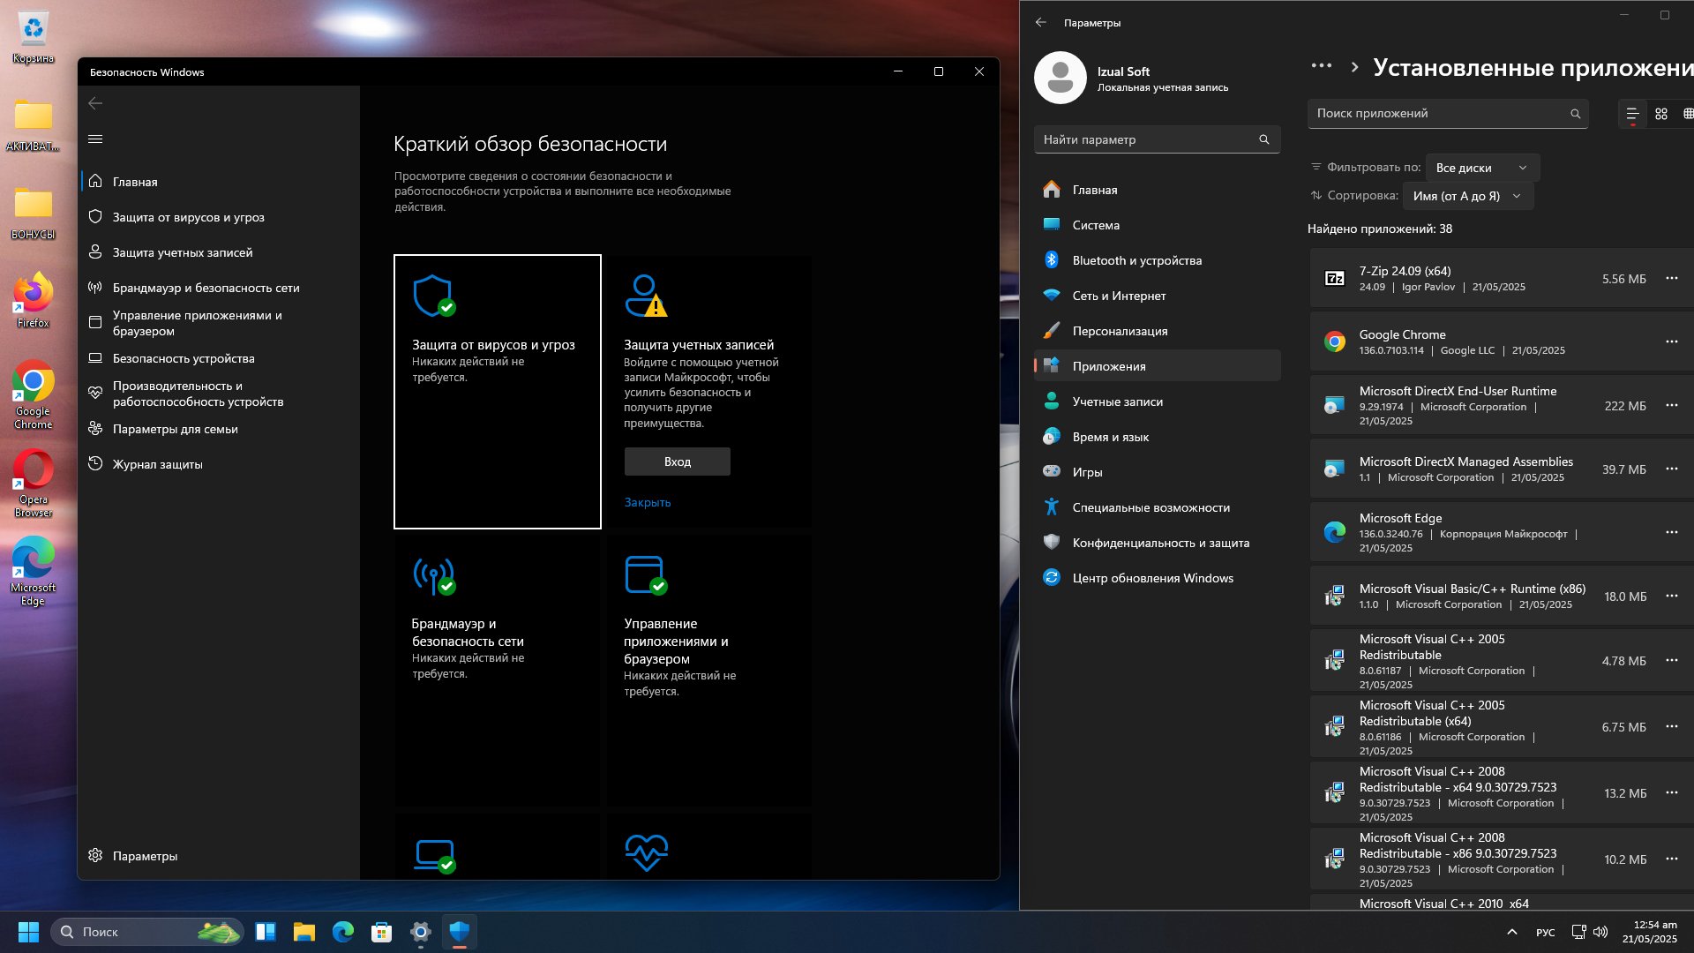Open the Device security laptop tile icon
Viewport: 1694px width, 953px height.
(x=435, y=855)
